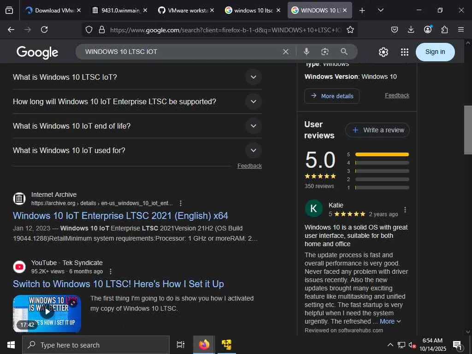
Task: Open options for Internet Archive result
Action: pos(181,203)
